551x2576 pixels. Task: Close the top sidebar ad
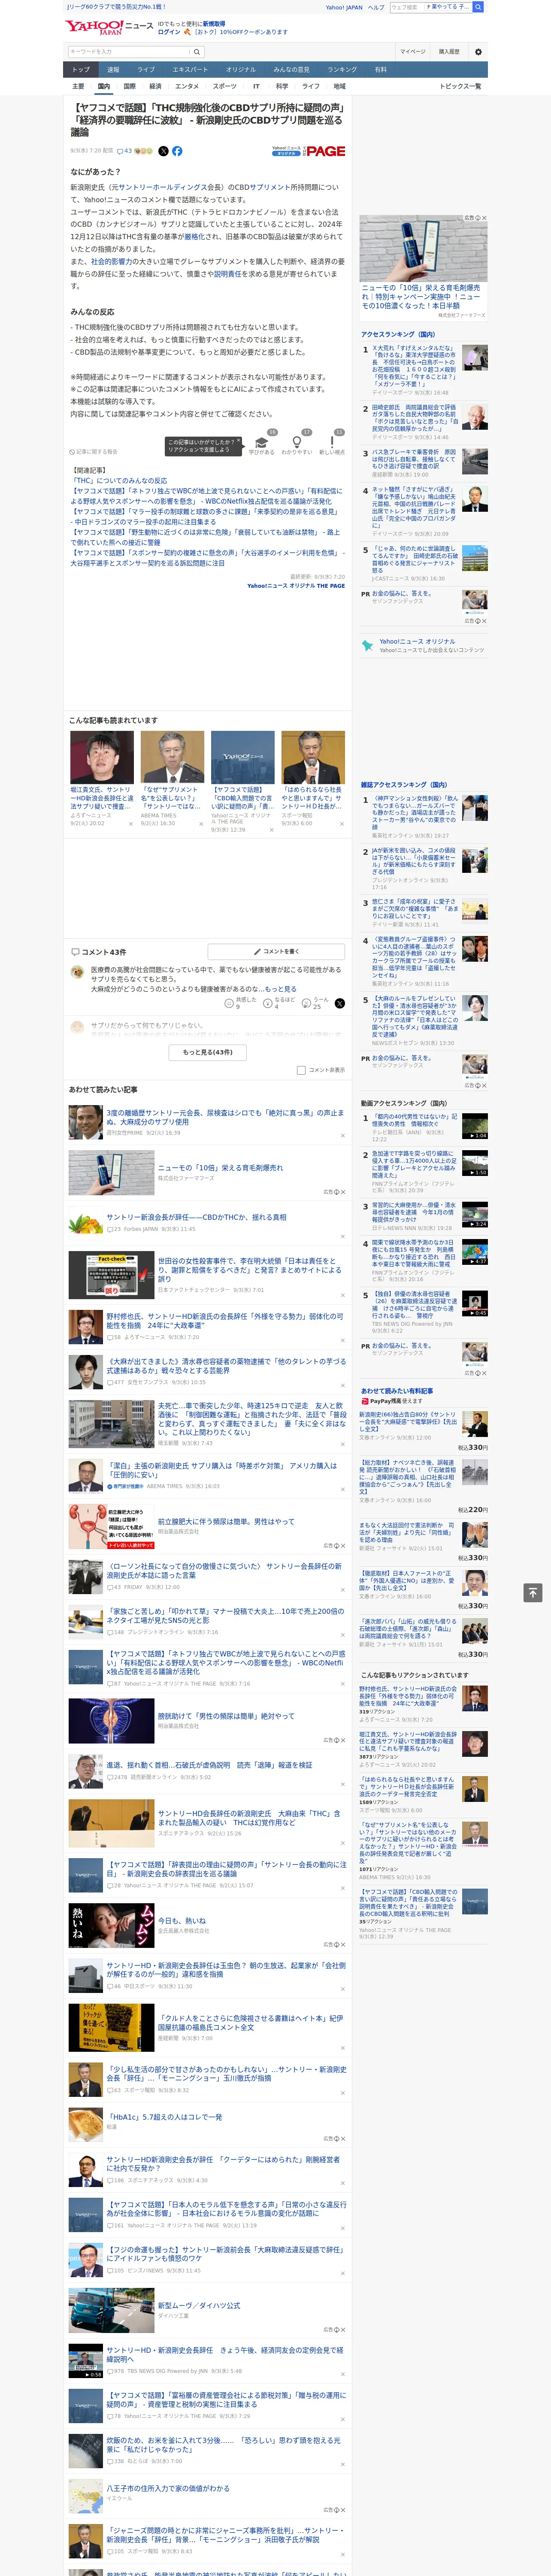click(483, 218)
